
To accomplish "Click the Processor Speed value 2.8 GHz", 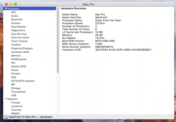I will click(x=100, y=23).
